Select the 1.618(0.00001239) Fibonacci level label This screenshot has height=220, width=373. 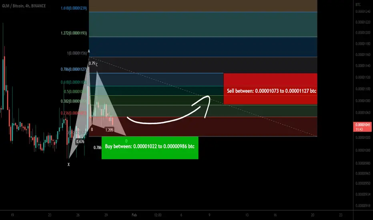click(74, 8)
